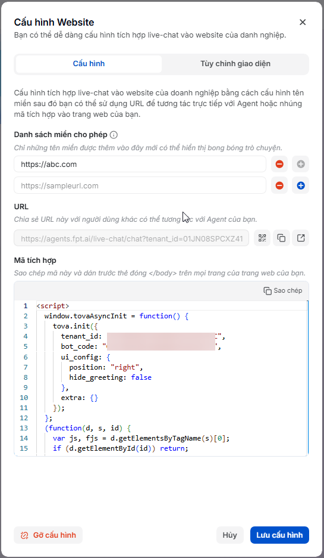Viewport: 324px width, 558px height.
Task: Click code line 1 containing <script>
Action: [53, 306]
